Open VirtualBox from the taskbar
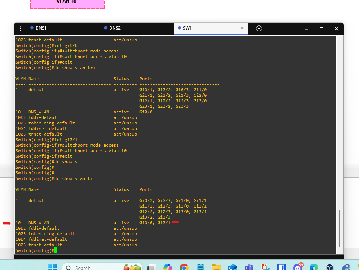 tap(330, 267)
